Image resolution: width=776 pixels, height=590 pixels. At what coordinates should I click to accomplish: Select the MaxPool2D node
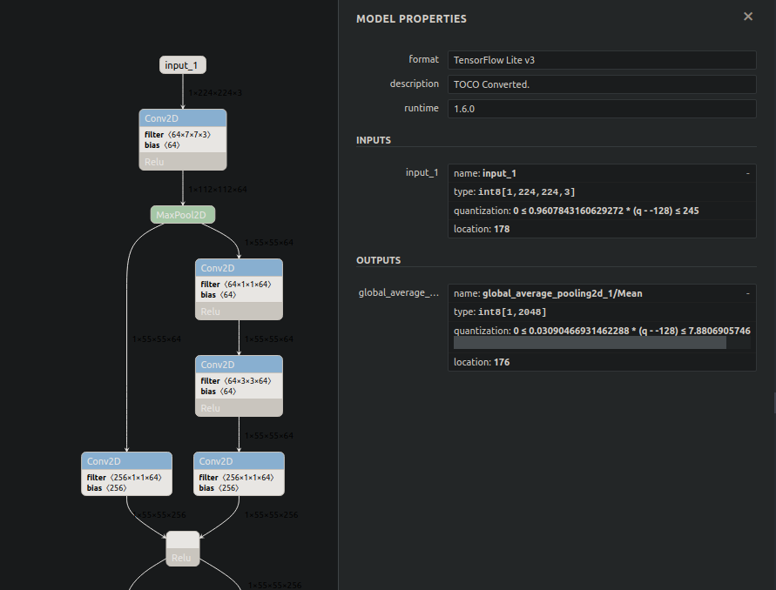[x=183, y=215]
